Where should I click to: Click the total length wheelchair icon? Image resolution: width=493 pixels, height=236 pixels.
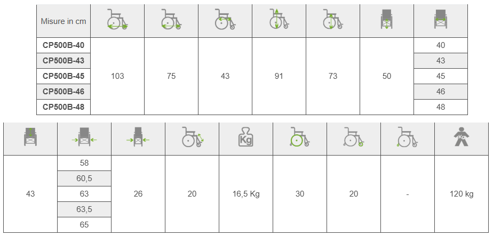pyautogui.click(x=117, y=21)
